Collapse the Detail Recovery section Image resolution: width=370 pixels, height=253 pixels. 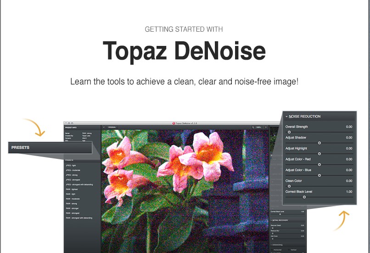(x=272, y=220)
